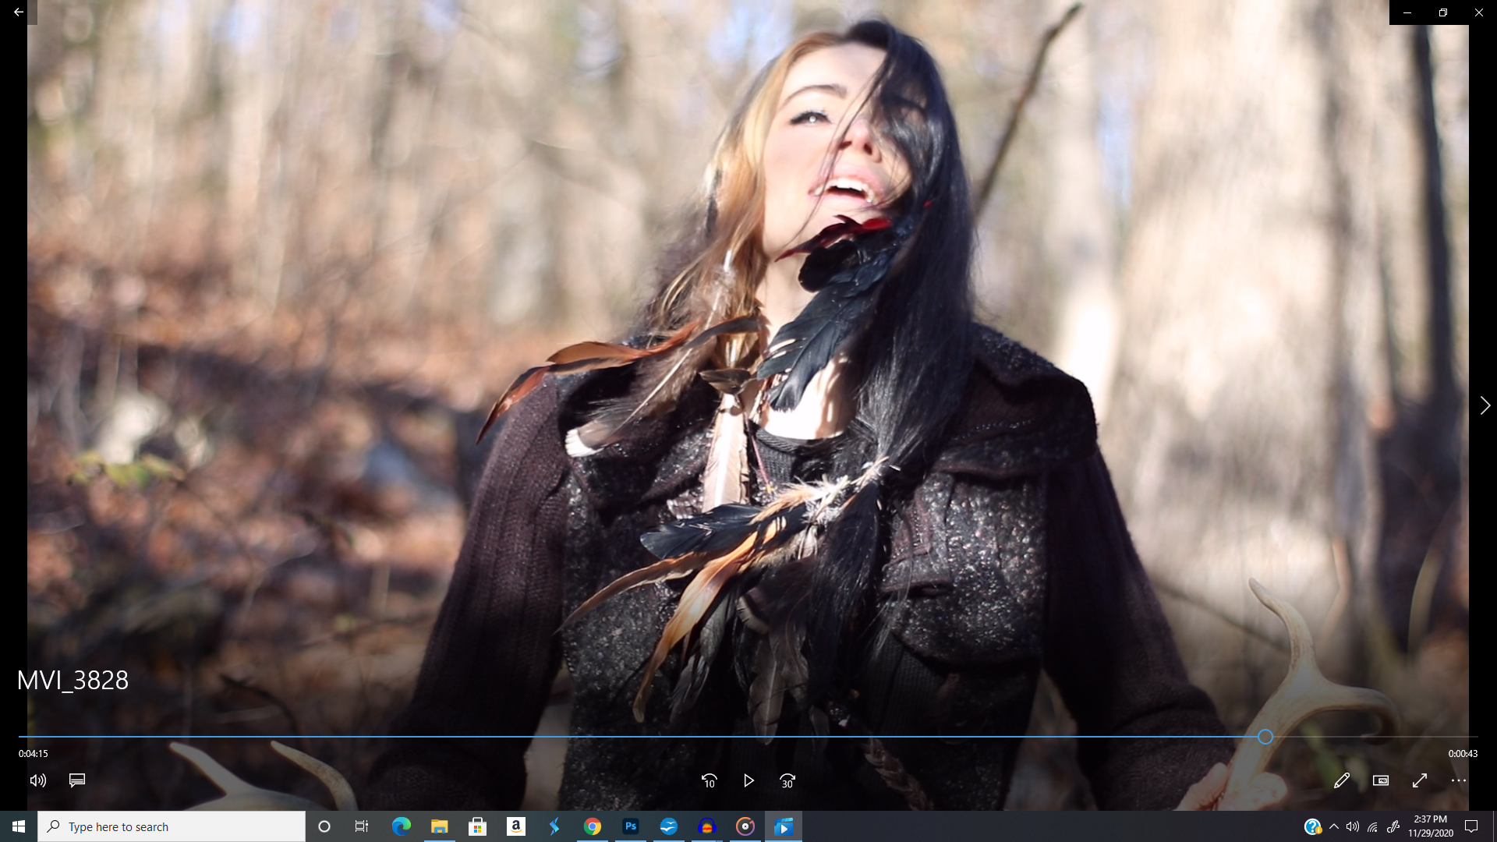Go to next video with right chevron
The height and width of the screenshot is (842, 1497).
coord(1485,405)
